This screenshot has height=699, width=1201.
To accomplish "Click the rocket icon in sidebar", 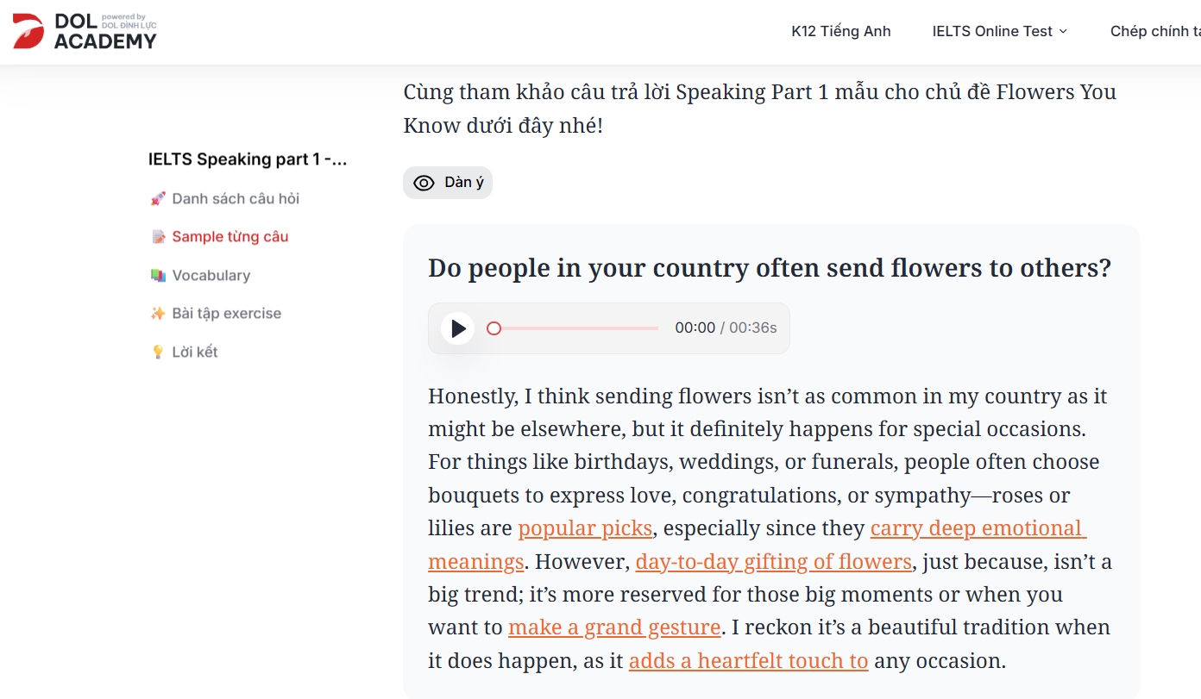I will [158, 199].
